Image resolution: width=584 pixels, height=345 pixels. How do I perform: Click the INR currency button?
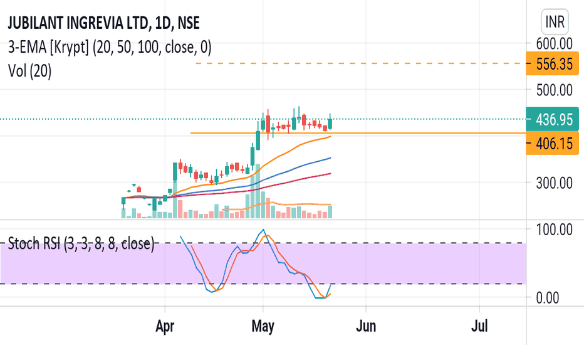point(555,21)
